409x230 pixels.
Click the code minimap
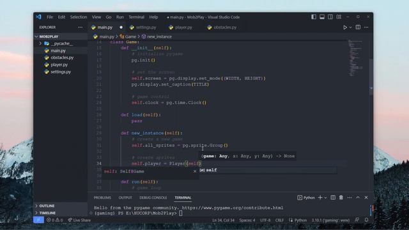[356, 58]
